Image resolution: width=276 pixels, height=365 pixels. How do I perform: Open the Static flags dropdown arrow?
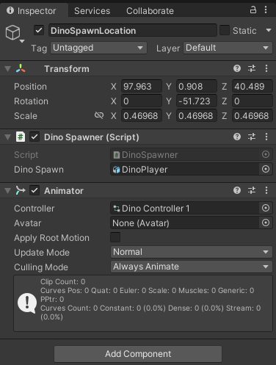click(x=269, y=30)
